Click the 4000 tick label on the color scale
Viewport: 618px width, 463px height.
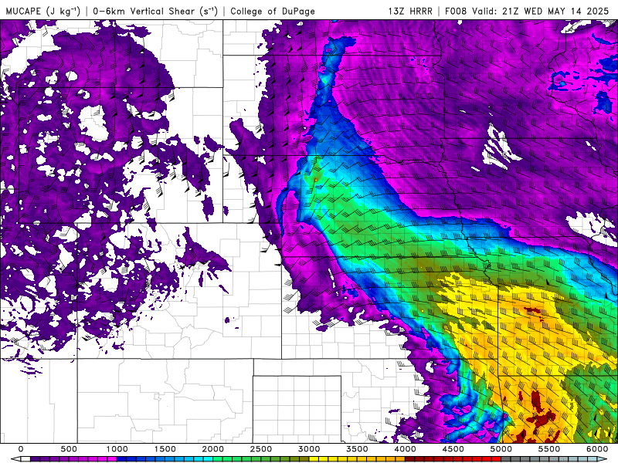point(405,449)
